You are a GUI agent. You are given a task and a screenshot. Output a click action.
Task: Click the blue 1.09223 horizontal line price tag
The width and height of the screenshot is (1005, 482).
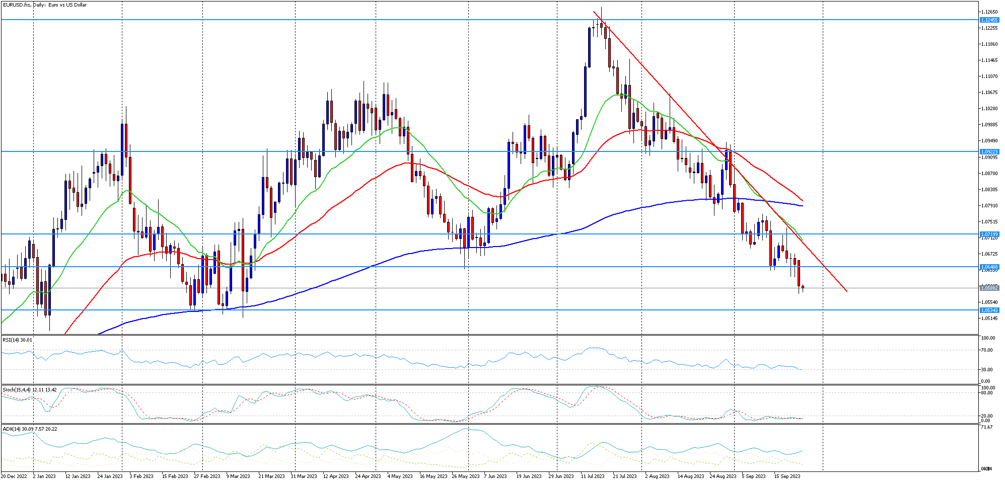point(989,152)
